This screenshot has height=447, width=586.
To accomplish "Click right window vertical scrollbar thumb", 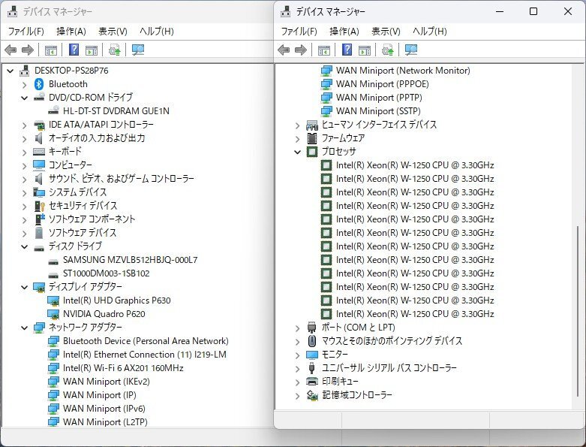I will 578,310.
